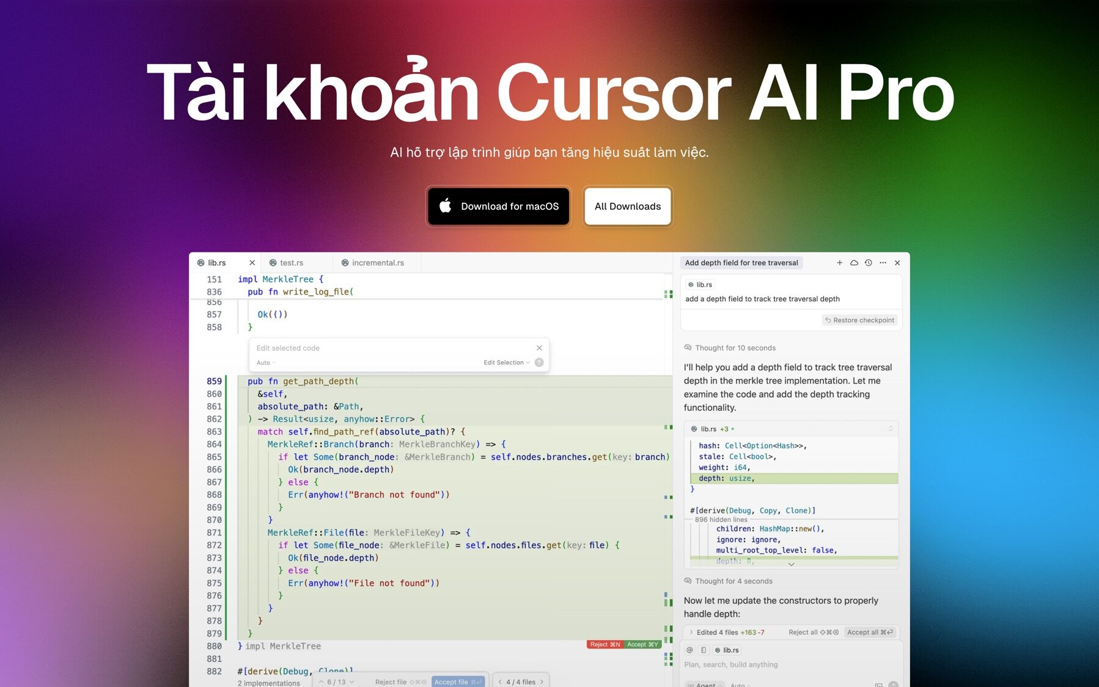Switch to the incremental.rs tab

[377, 263]
